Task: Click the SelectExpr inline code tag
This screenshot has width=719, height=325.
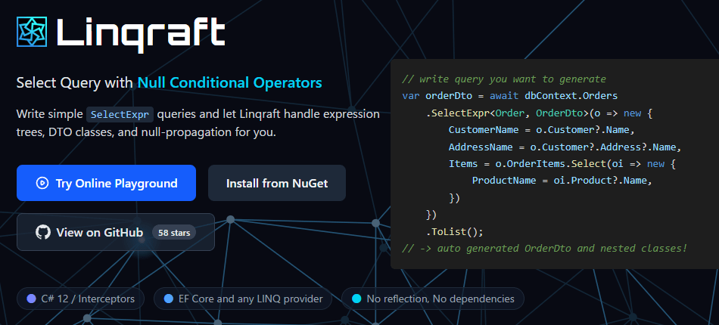Action: pos(120,114)
